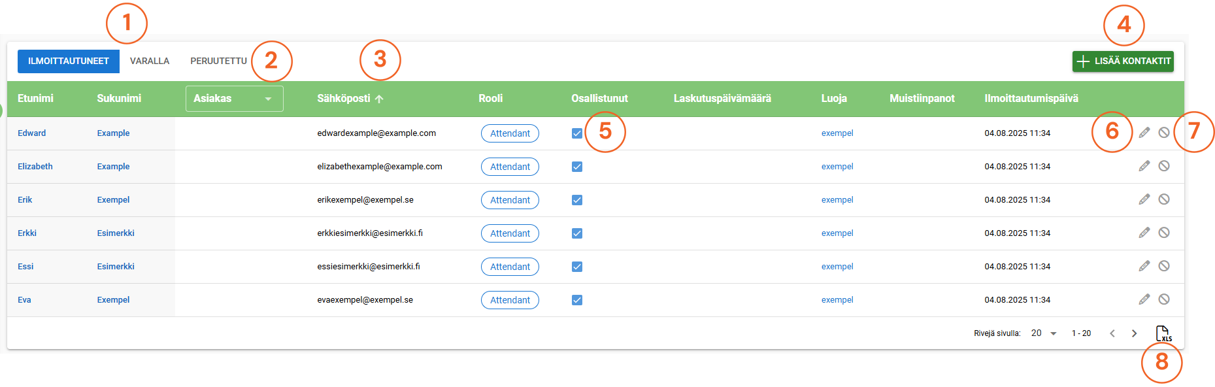Toggle Osallistunut checkbox for Erik
The height and width of the screenshot is (387, 1215).
(x=577, y=200)
